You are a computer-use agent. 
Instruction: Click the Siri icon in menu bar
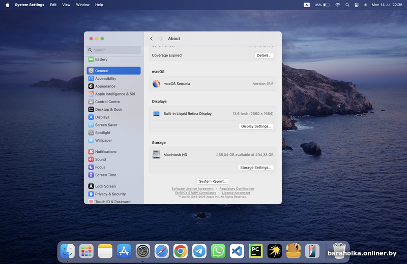pyautogui.click(x=365, y=5)
